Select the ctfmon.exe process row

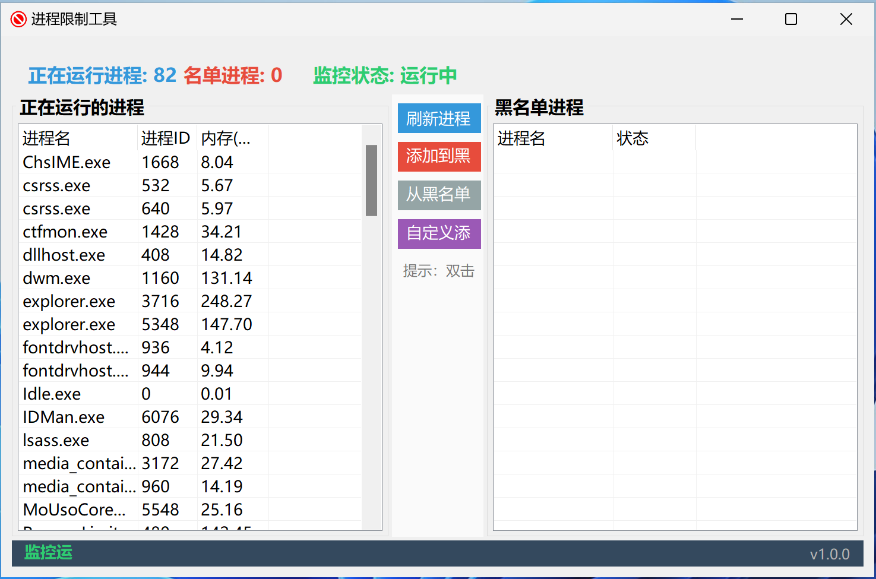click(x=190, y=232)
